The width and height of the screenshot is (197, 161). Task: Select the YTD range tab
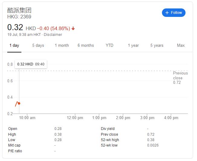click(109, 46)
